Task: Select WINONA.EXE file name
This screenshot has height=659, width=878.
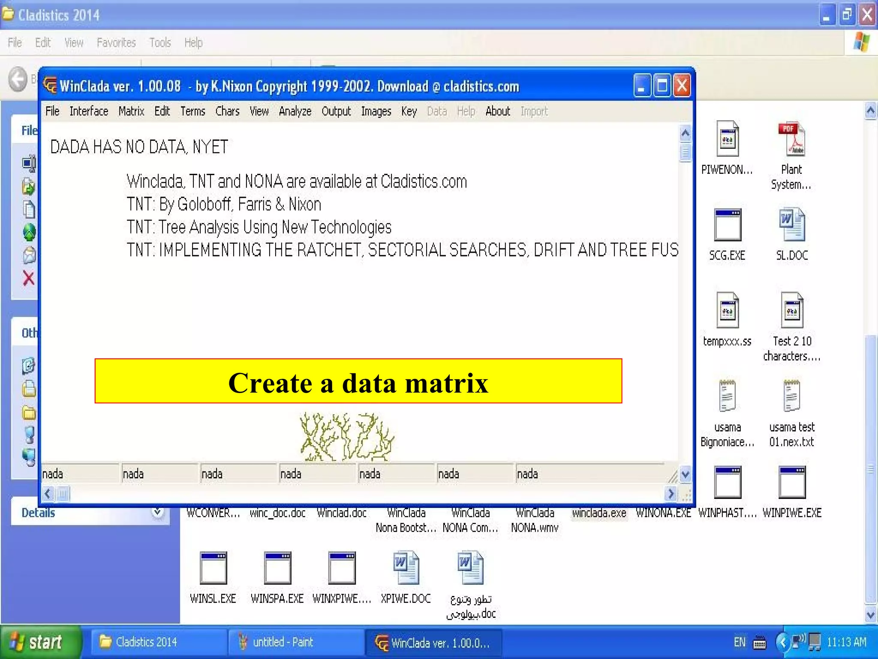Action: coord(663,513)
